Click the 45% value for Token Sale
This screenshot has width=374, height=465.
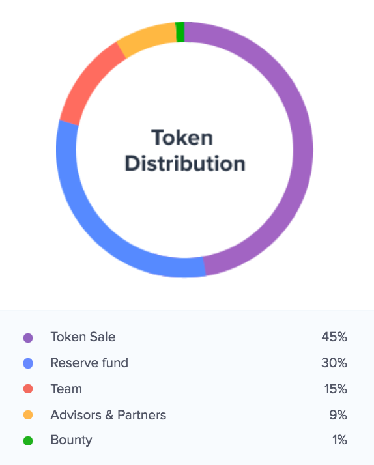coord(334,337)
